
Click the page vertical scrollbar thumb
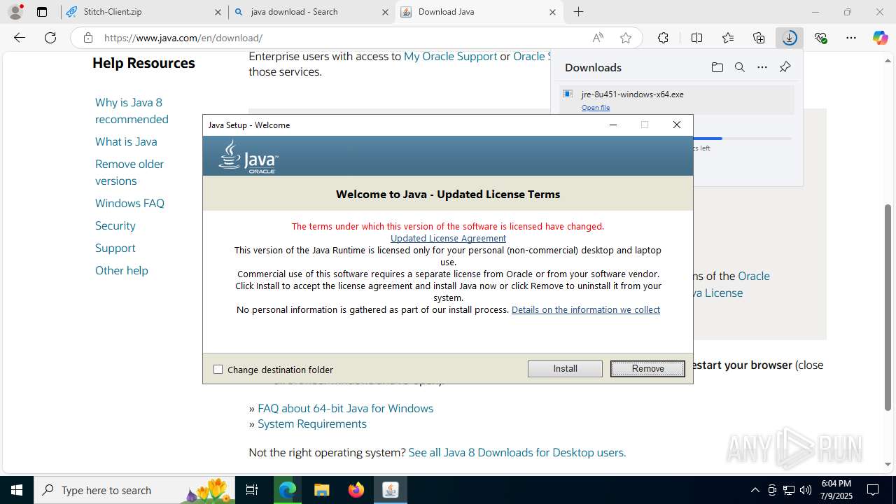[x=888, y=307]
